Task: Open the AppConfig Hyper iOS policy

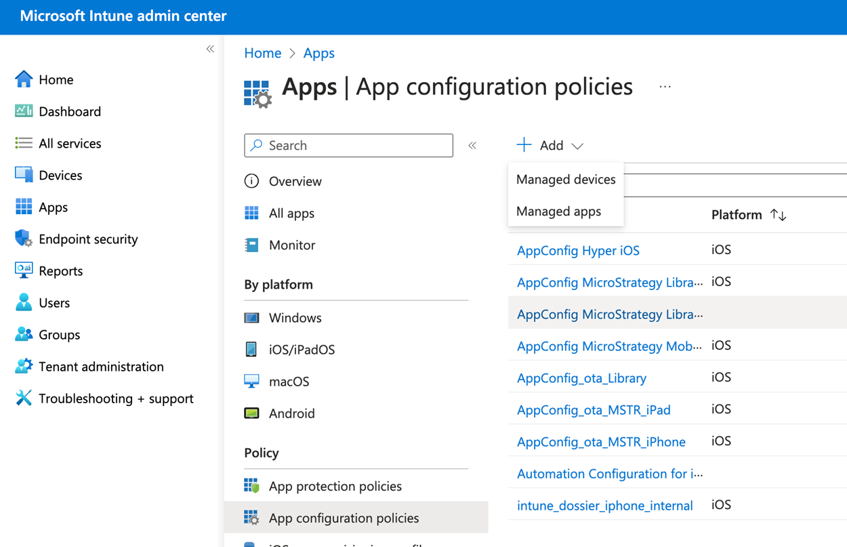Action: [578, 250]
